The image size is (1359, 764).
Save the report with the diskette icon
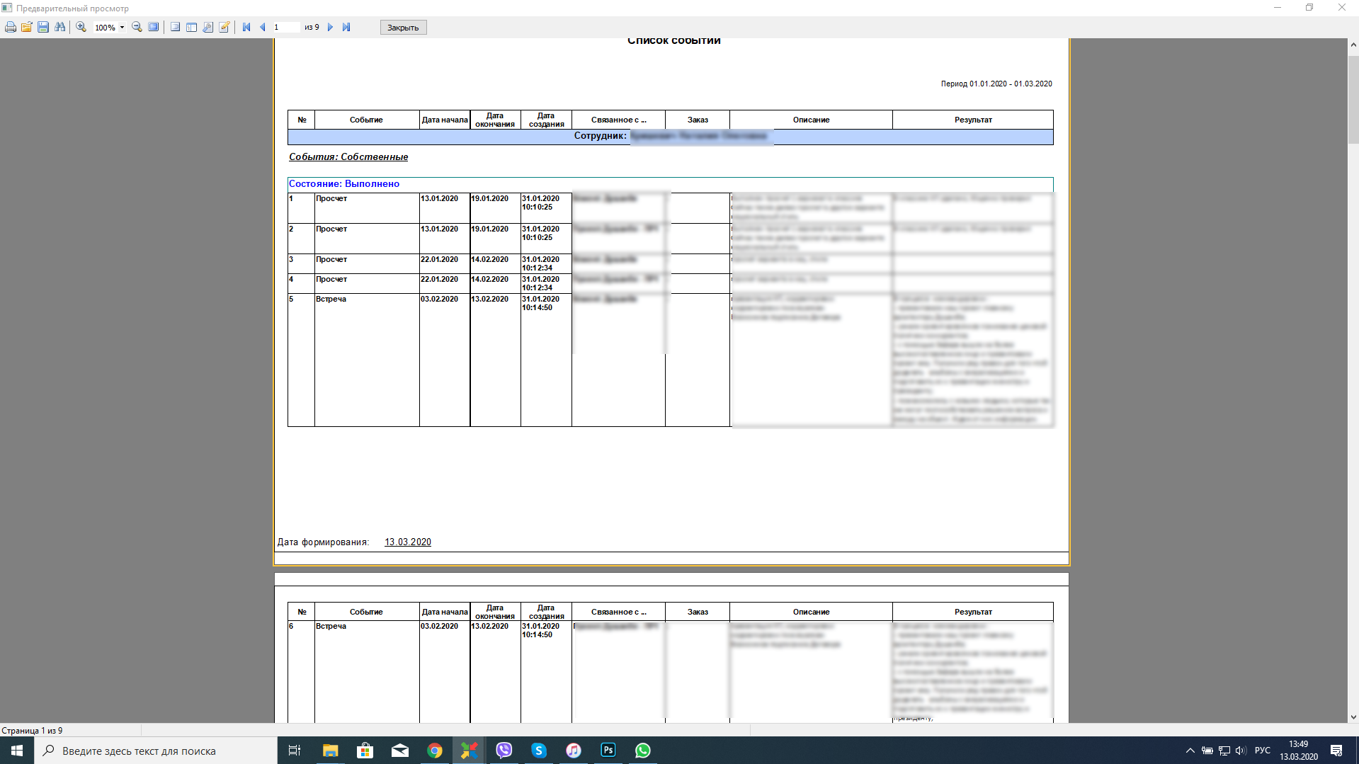click(x=43, y=27)
